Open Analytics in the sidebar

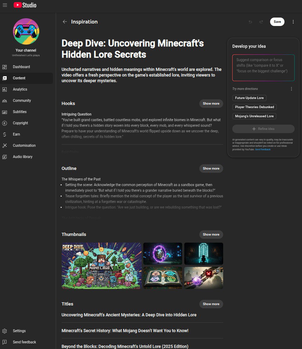click(20, 90)
